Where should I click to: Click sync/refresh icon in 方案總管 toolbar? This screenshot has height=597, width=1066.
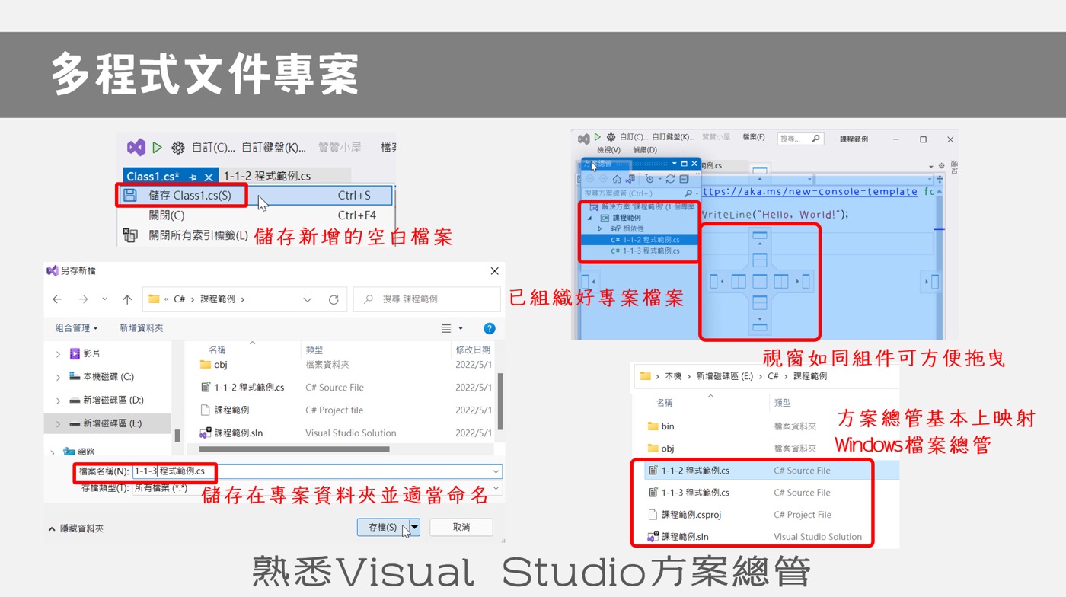click(671, 180)
